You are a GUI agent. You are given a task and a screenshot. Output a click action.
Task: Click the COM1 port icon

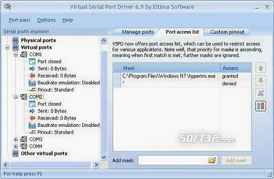pyautogui.click(x=24, y=55)
